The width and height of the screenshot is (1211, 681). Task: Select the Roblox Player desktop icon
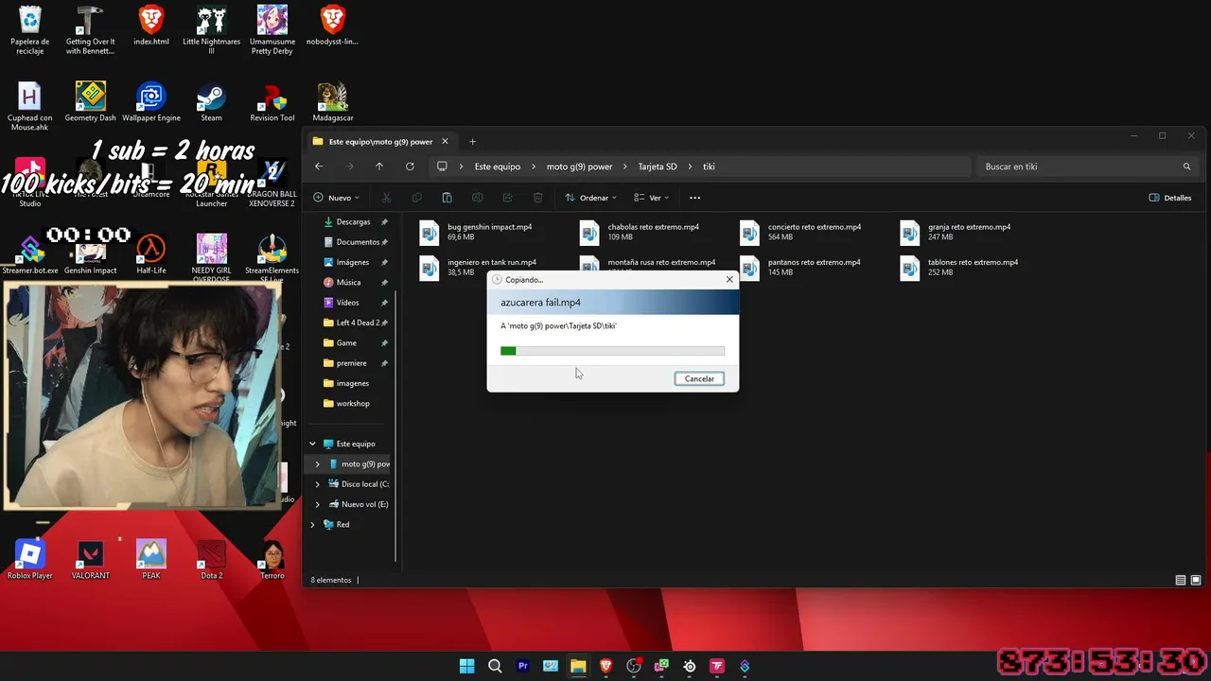pyautogui.click(x=30, y=560)
